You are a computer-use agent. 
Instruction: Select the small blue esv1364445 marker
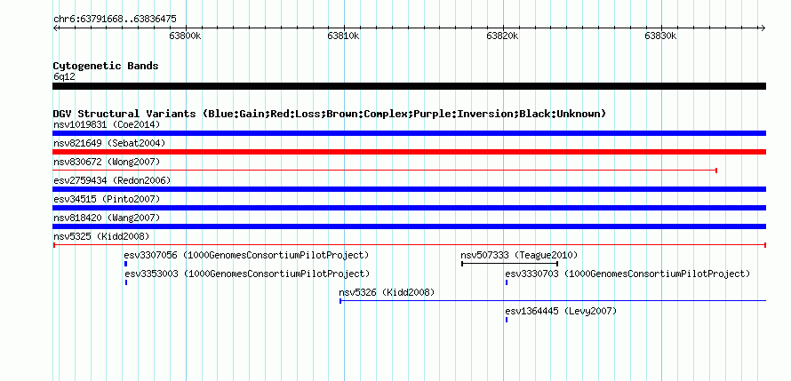click(507, 320)
